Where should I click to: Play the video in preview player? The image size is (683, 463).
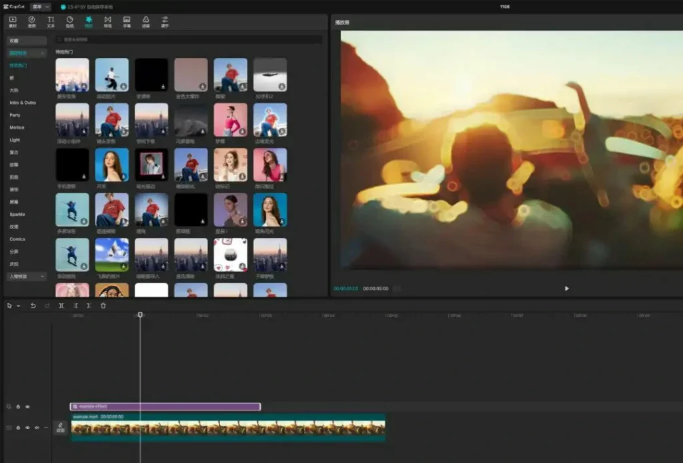[567, 288]
